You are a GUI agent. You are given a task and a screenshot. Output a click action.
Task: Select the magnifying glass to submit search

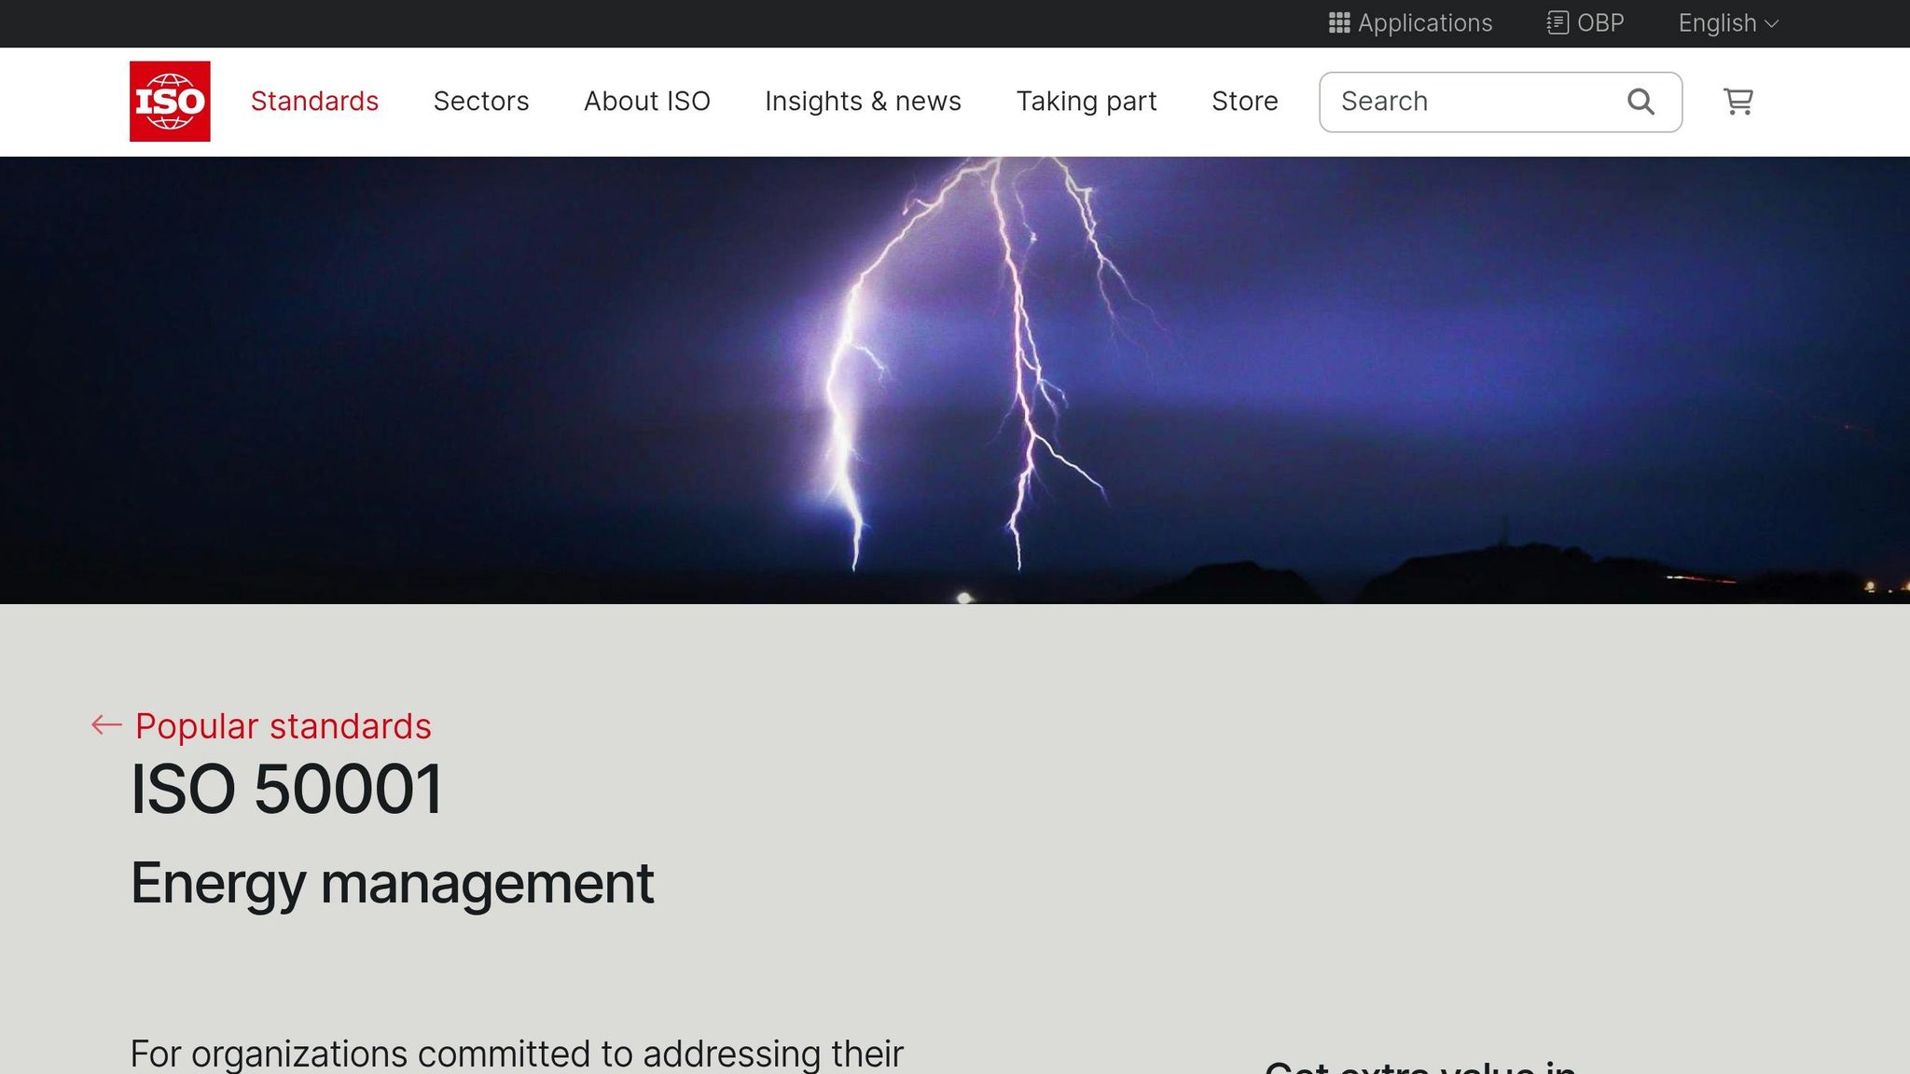click(x=1640, y=102)
